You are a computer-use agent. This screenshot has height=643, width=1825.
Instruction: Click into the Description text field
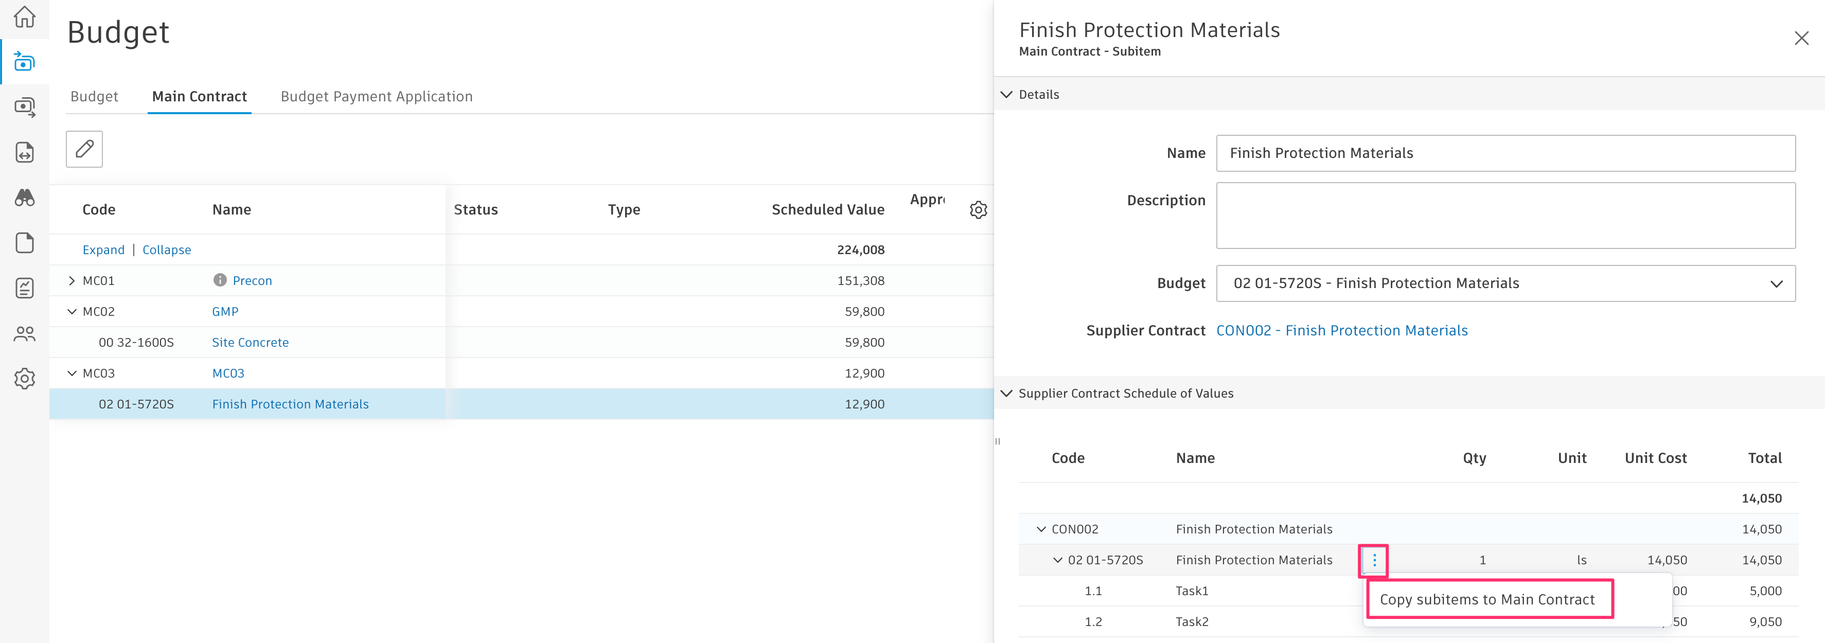point(1505,216)
